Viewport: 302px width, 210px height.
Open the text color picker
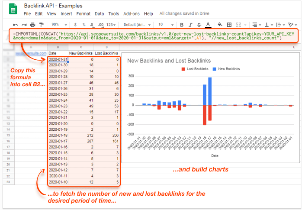[208, 25]
